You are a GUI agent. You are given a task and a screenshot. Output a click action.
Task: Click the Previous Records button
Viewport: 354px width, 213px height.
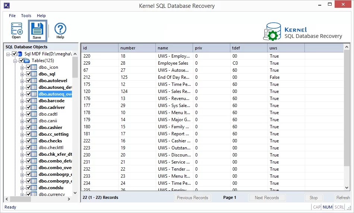pos(193,198)
